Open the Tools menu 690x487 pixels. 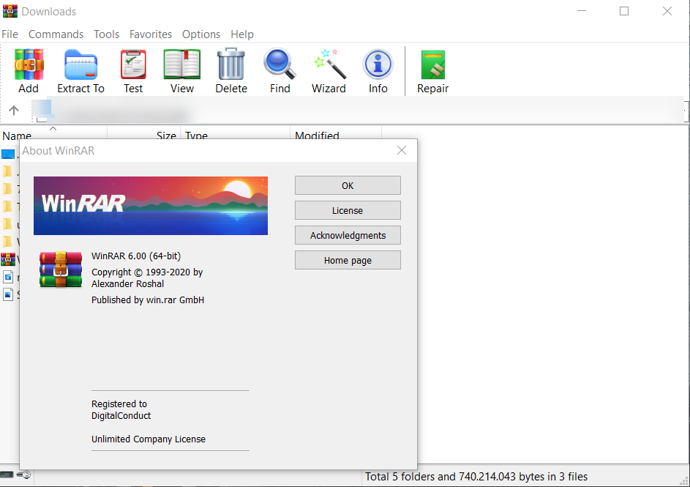click(x=107, y=34)
